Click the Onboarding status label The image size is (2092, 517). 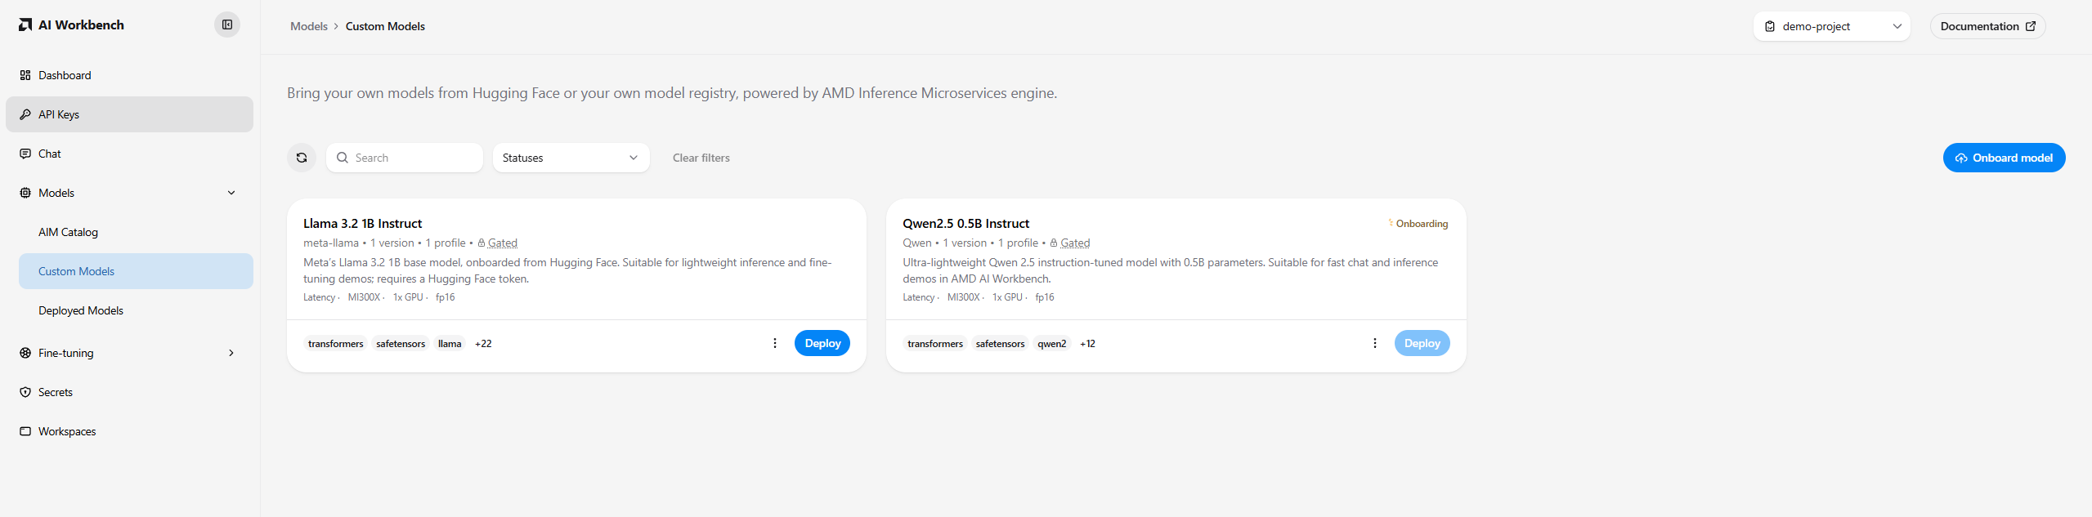point(1422,224)
